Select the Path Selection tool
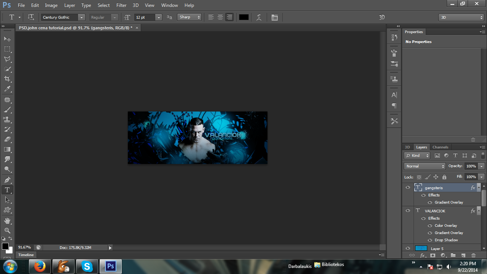Viewport: 487px width, 274px height. pyautogui.click(x=7, y=200)
